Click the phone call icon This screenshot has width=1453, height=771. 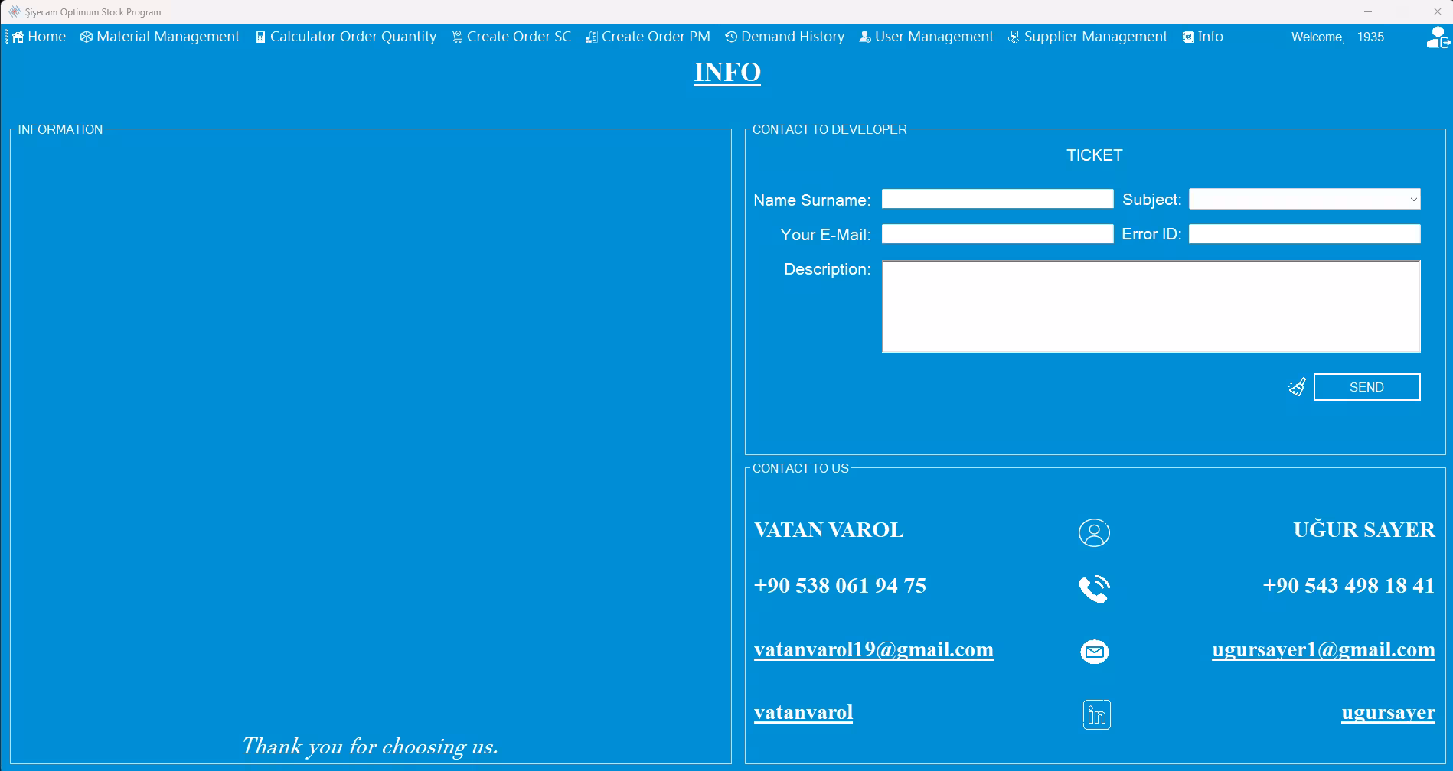1094,588
